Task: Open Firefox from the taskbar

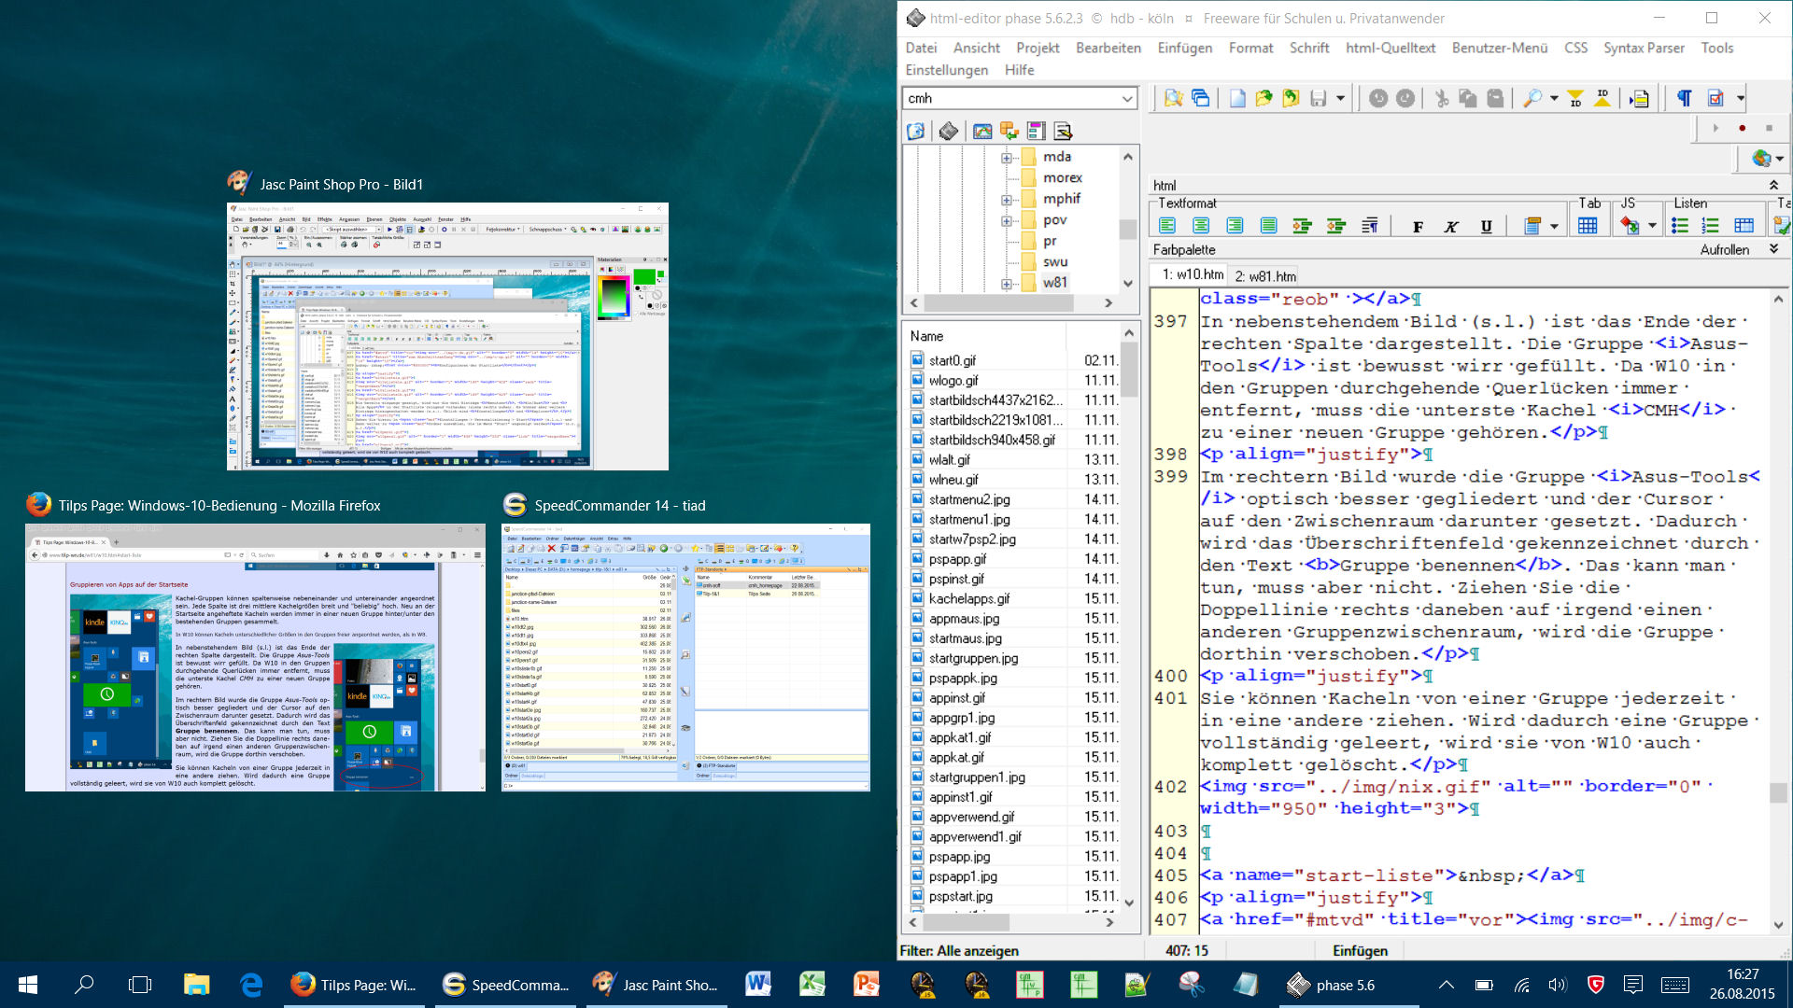Action: [352, 985]
